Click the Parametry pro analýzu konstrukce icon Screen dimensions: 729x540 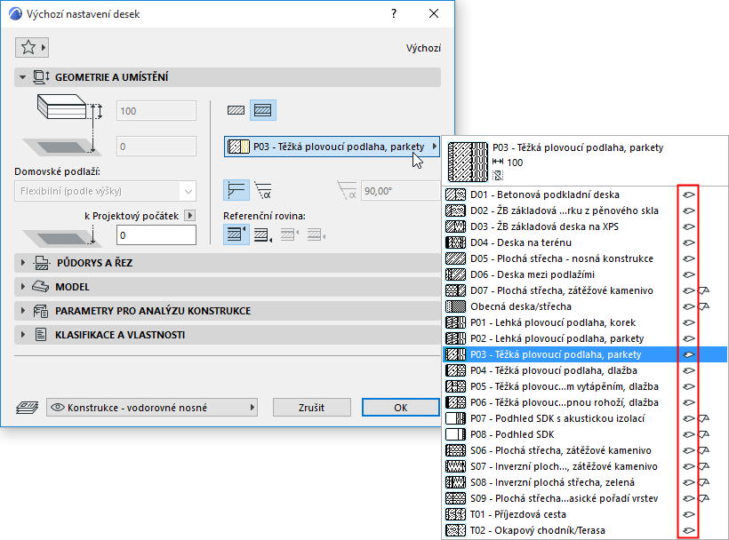click(x=40, y=311)
